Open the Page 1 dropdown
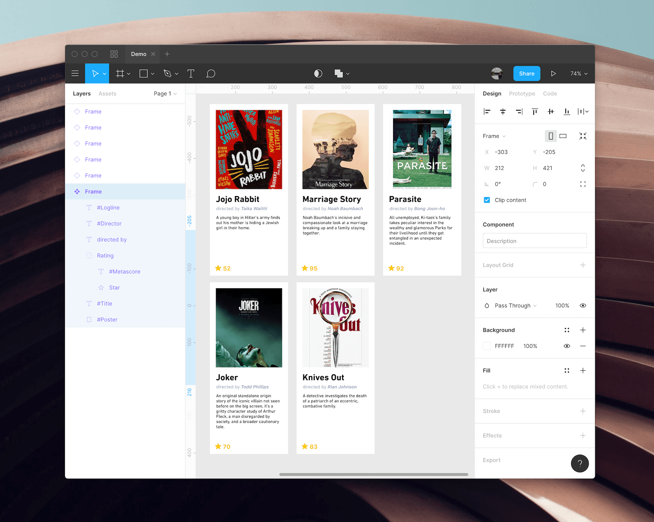This screenshot has height=522, width=654. pos(165,94)
